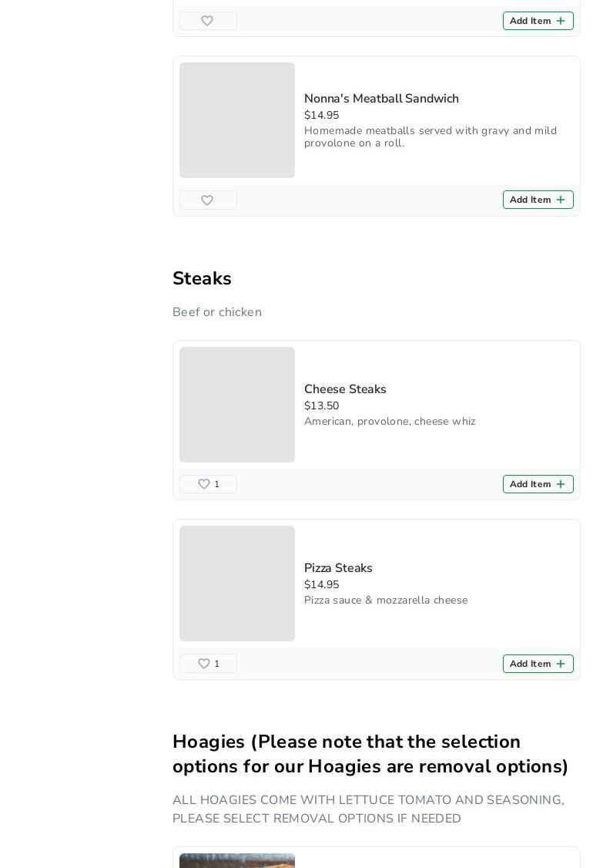
Task: Click plus icon for Pizza Steaks
Action: pos(561,664)
